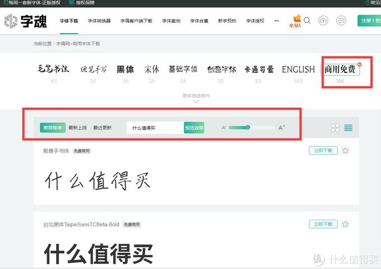
Task: Switch to grid view layout
Action: [x=335, y=128]
